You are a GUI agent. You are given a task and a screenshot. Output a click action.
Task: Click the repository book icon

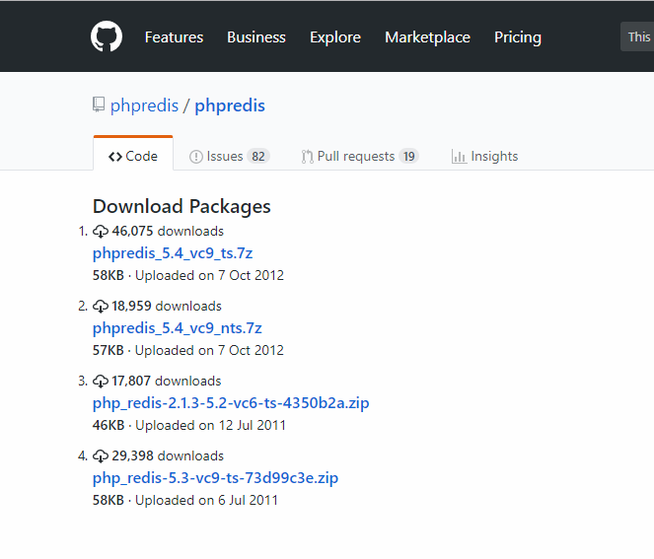click(99, 105)
